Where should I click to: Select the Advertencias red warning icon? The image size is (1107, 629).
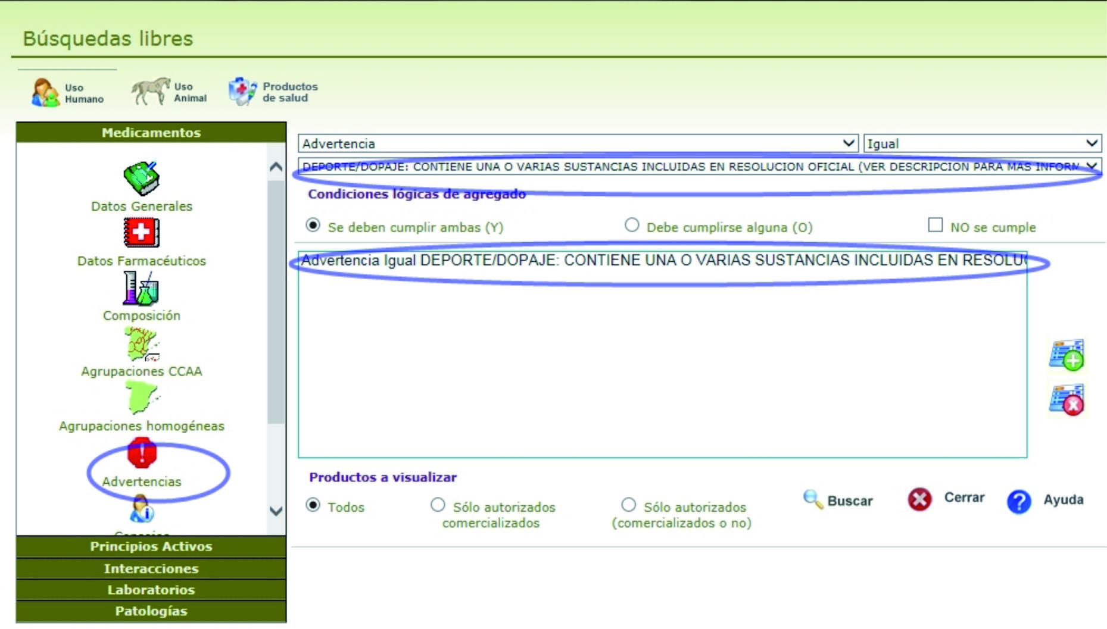point(142,453)
